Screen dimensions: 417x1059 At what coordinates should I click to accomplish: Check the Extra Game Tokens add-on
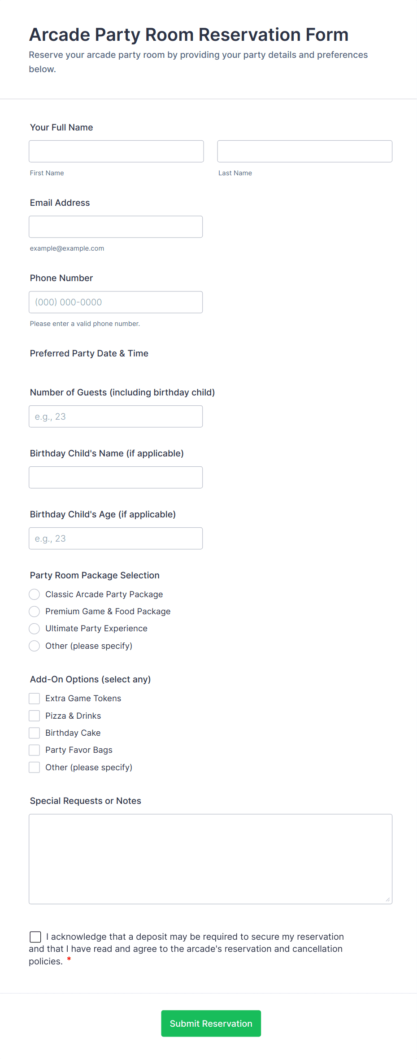click(x=35, y=699)
